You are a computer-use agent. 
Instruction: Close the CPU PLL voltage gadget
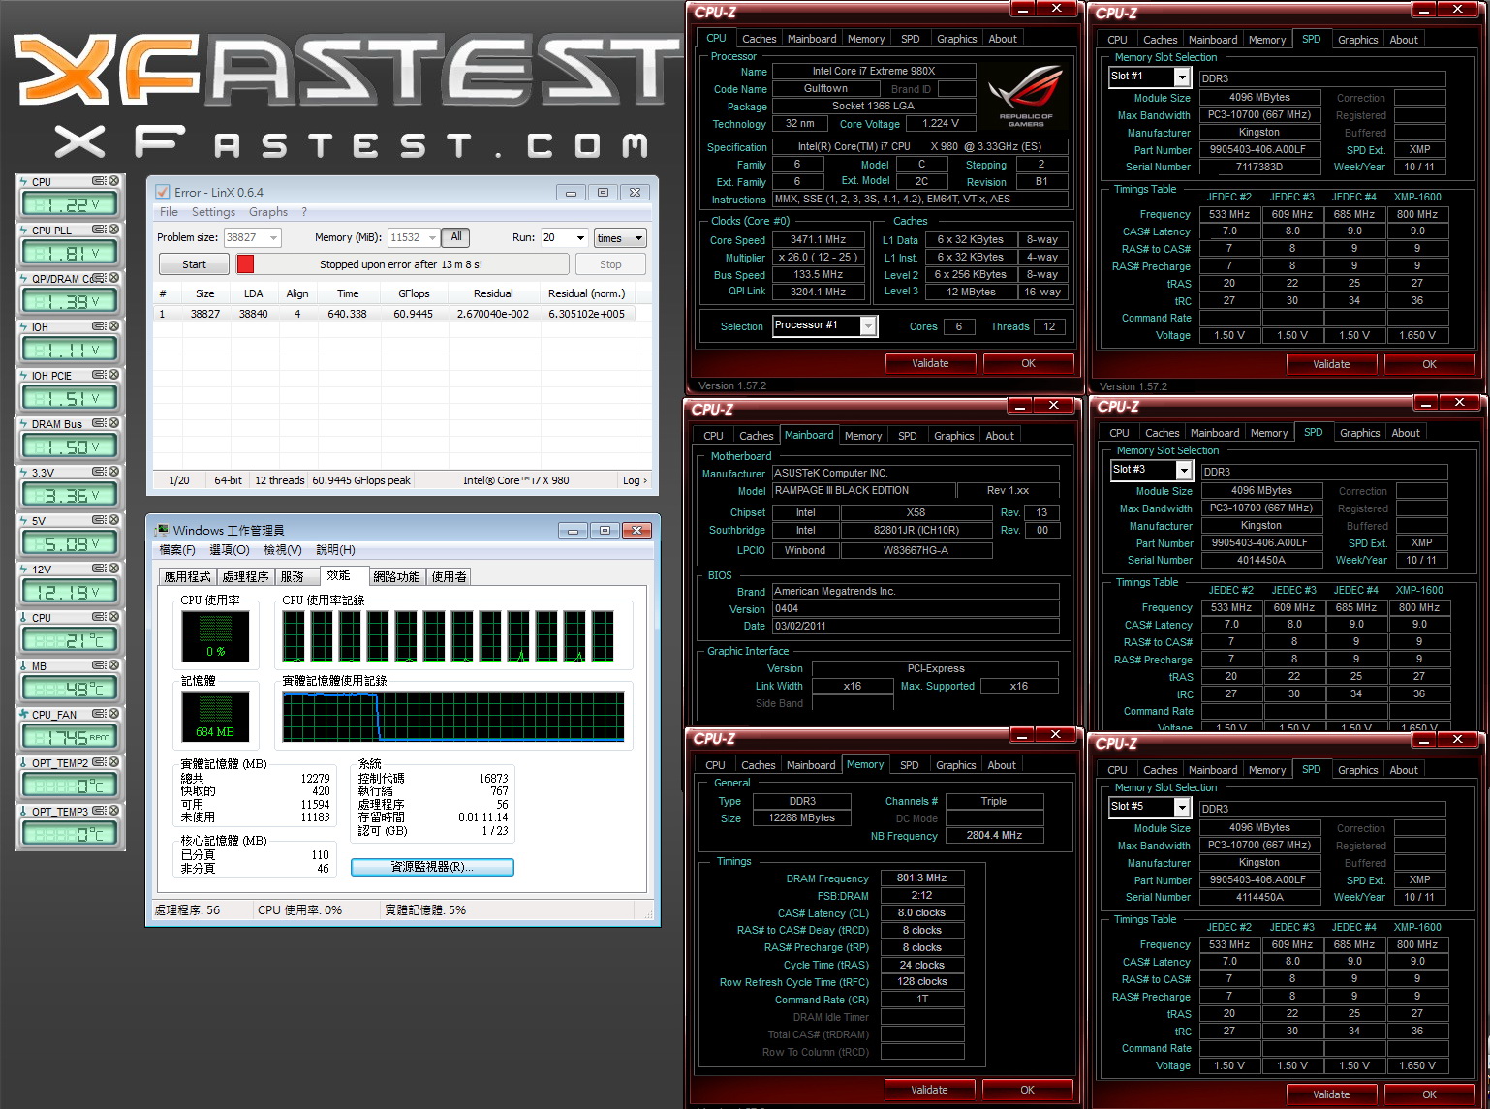click(x=113, y=230)
